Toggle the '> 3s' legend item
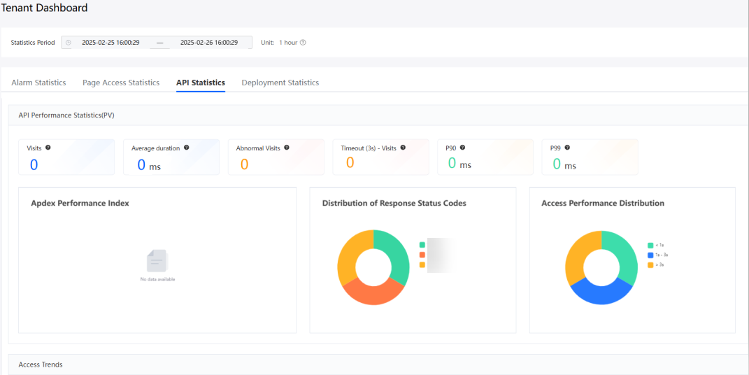 (656, 264)
